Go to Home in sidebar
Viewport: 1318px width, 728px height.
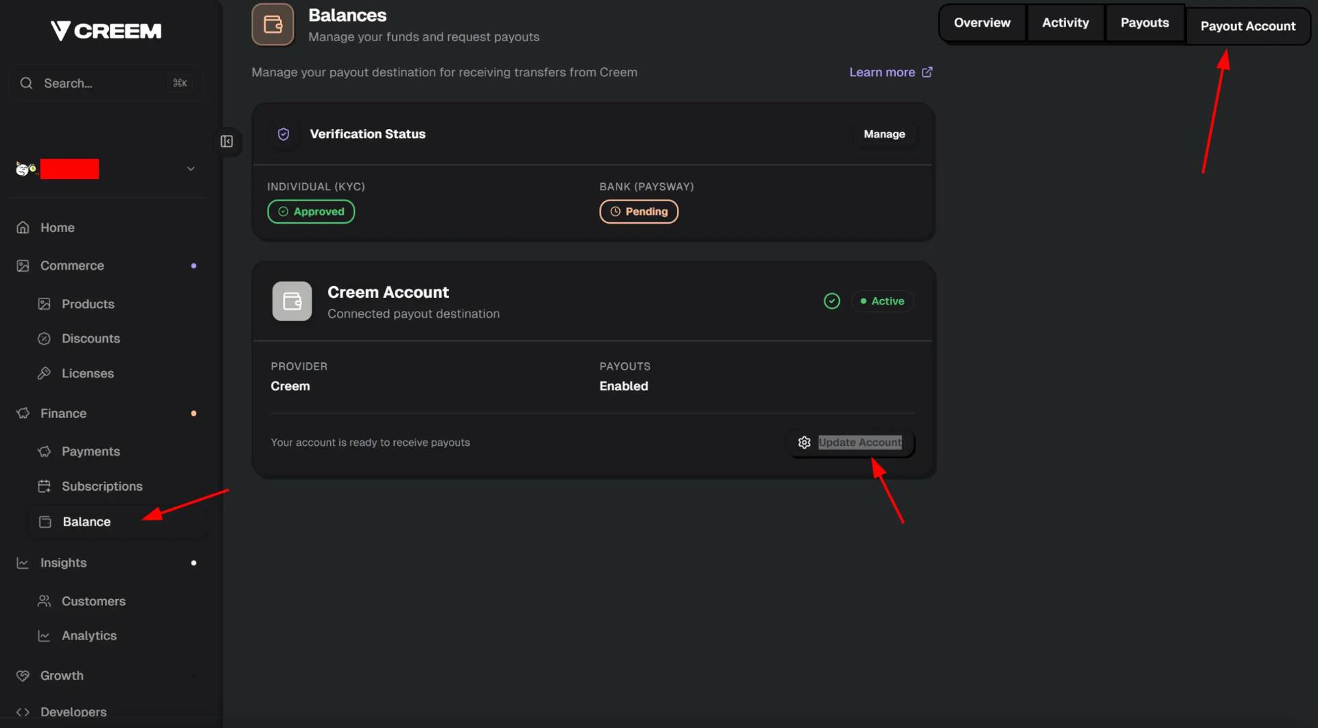(57, 228)
